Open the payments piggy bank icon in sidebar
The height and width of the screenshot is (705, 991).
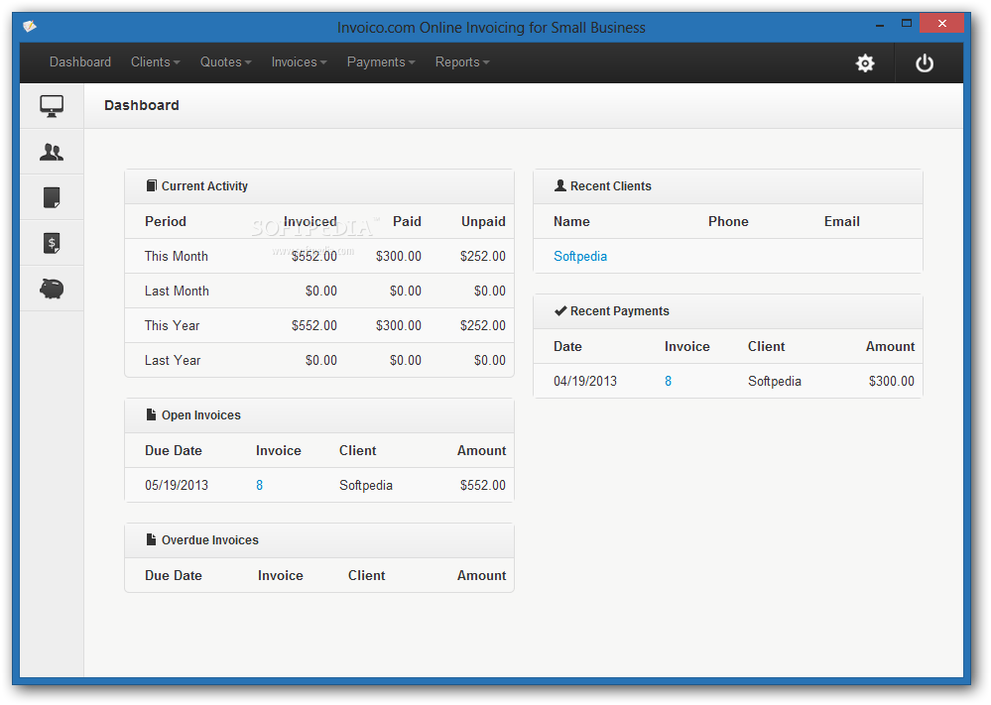point(52,289)
